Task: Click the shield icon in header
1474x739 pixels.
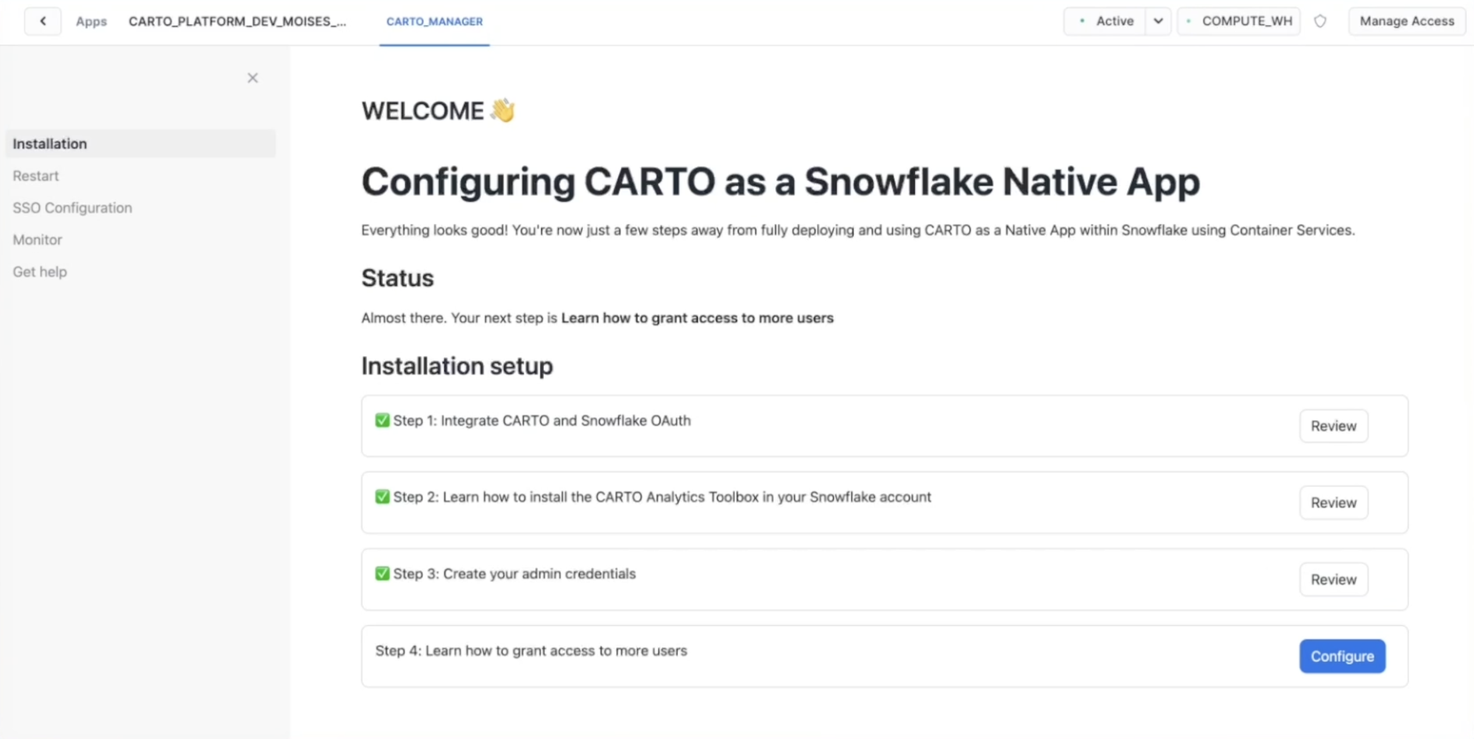Action: [1320, 21]
